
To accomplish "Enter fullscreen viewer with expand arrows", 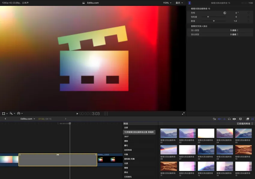I will click(x=183, y=114).
